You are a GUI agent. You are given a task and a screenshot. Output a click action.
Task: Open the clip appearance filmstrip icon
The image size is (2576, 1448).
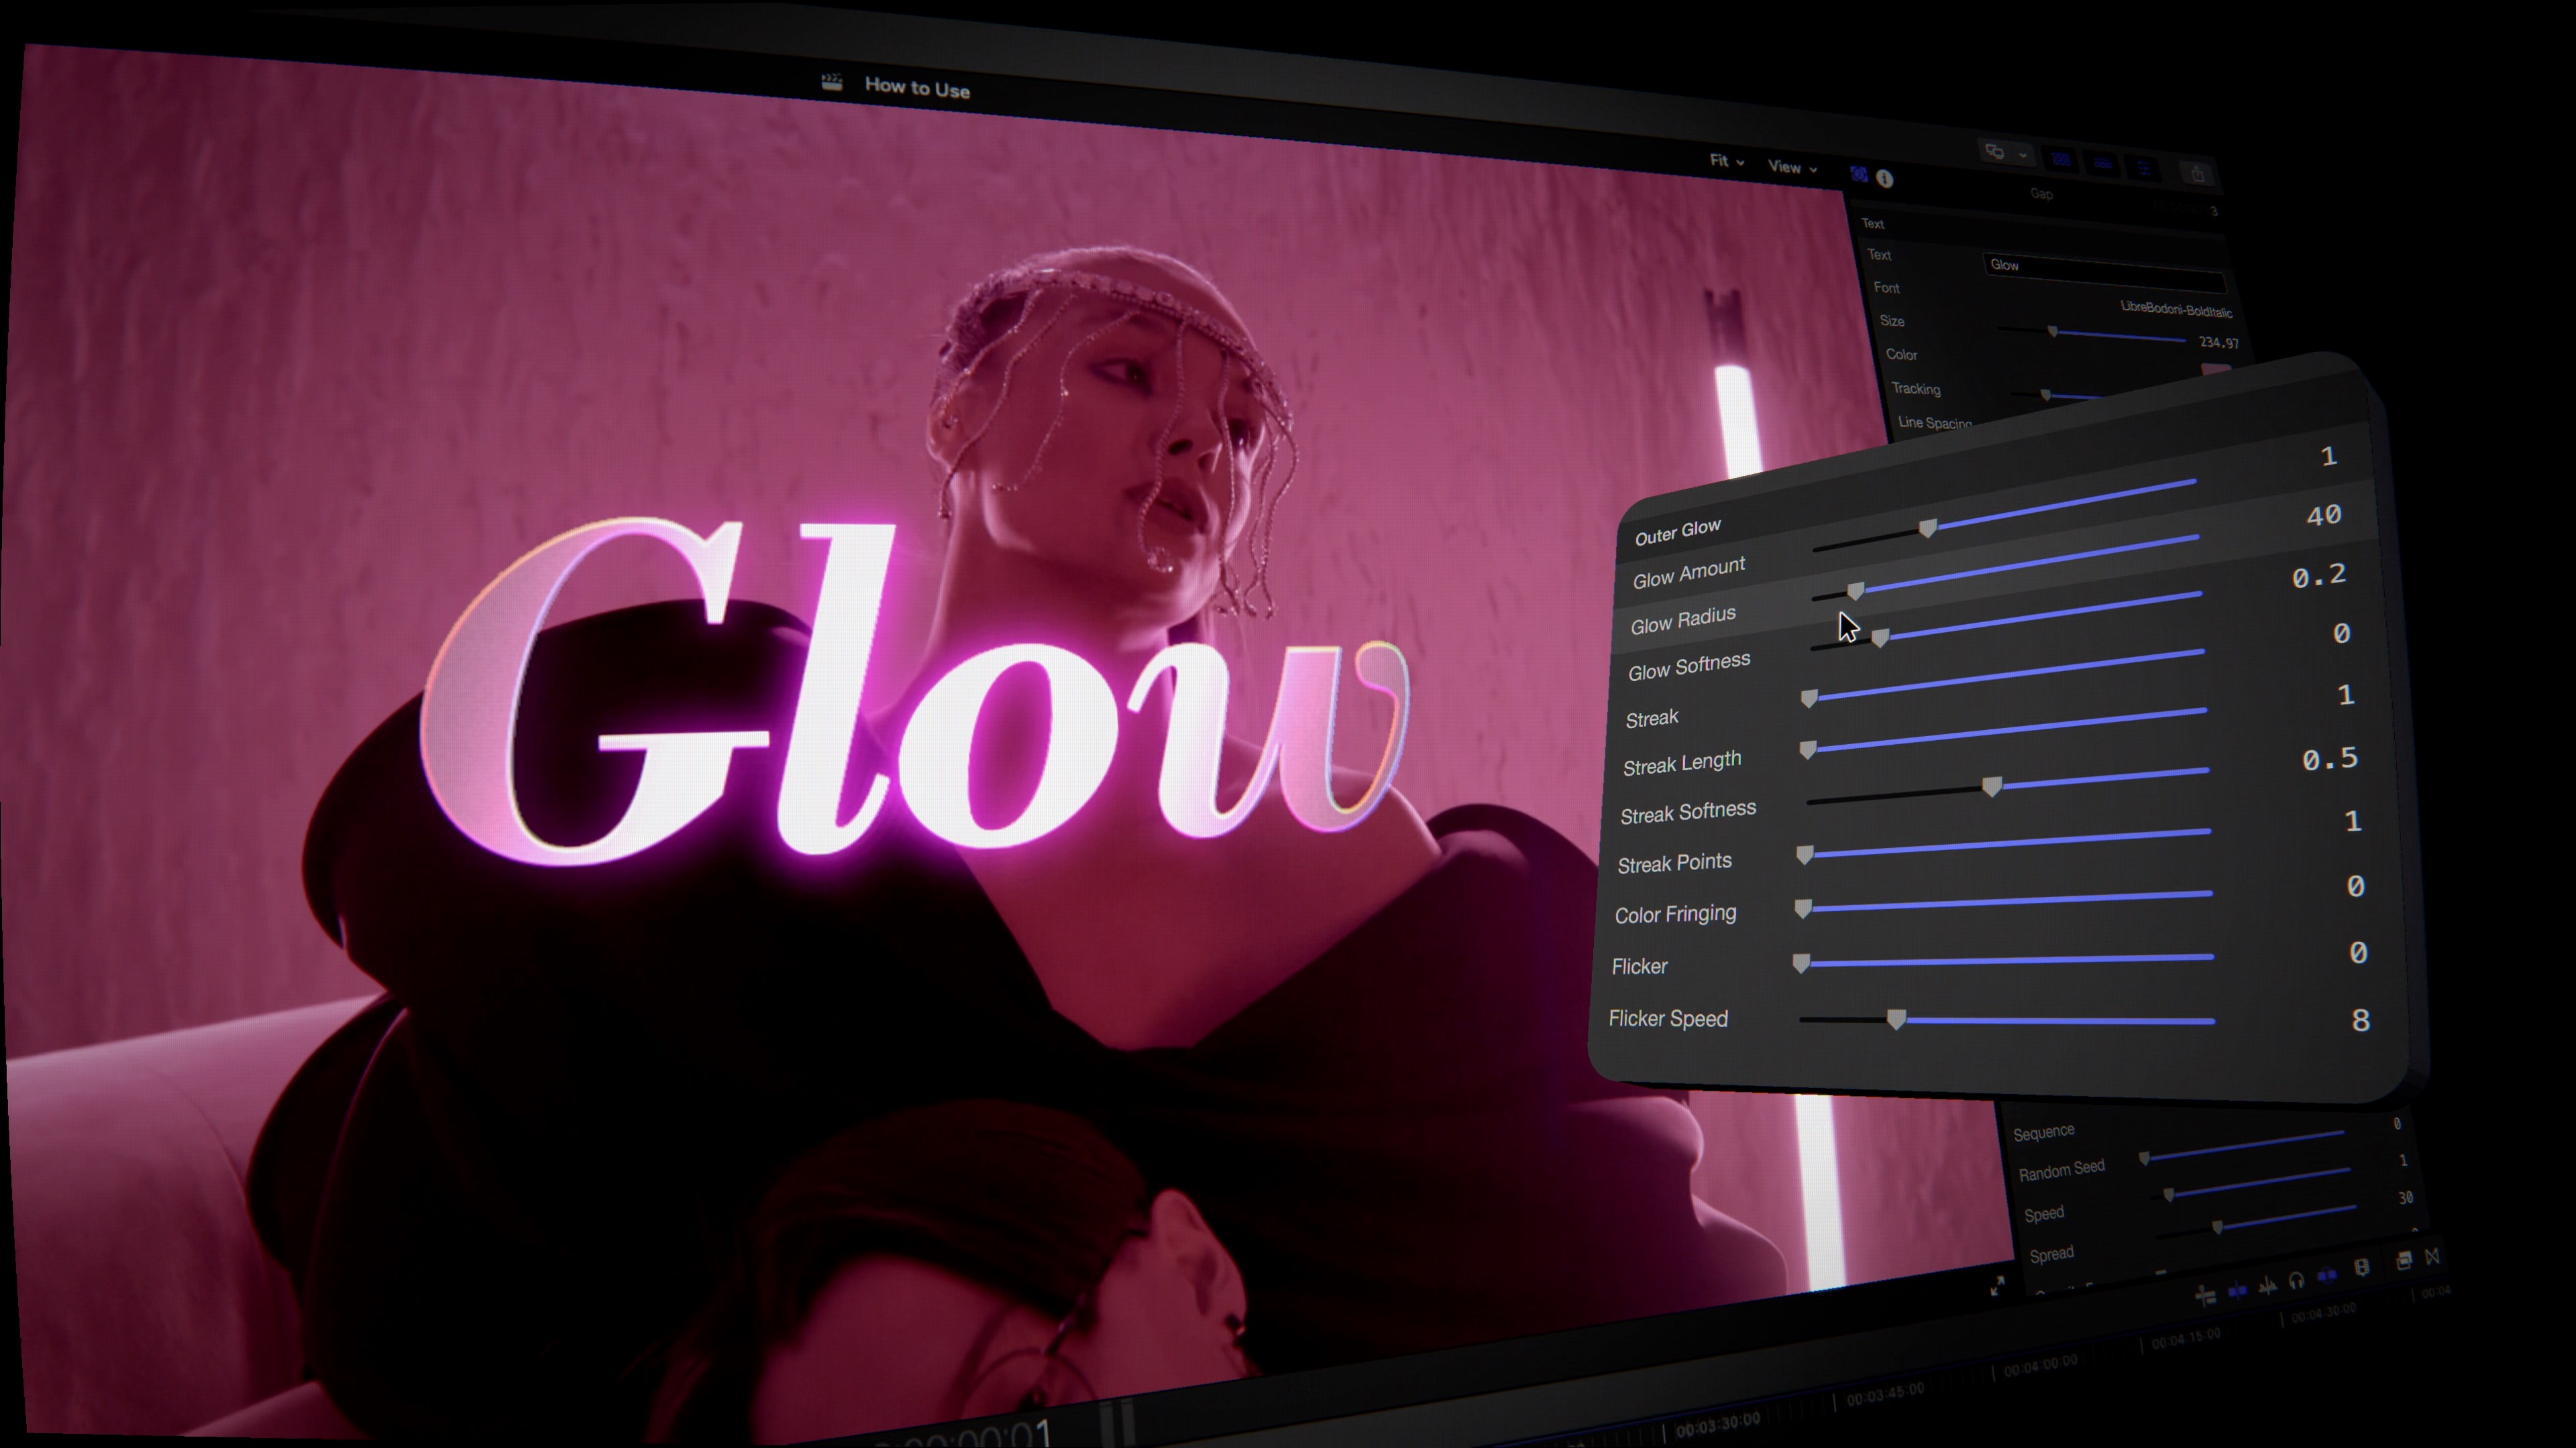coord(2363,1267)
